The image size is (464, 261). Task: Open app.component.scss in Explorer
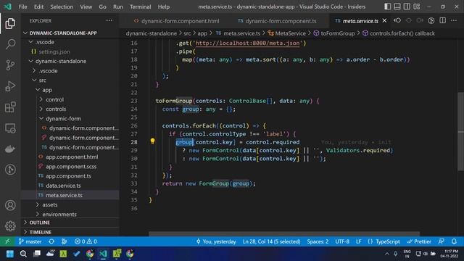(x=70, y=166)
